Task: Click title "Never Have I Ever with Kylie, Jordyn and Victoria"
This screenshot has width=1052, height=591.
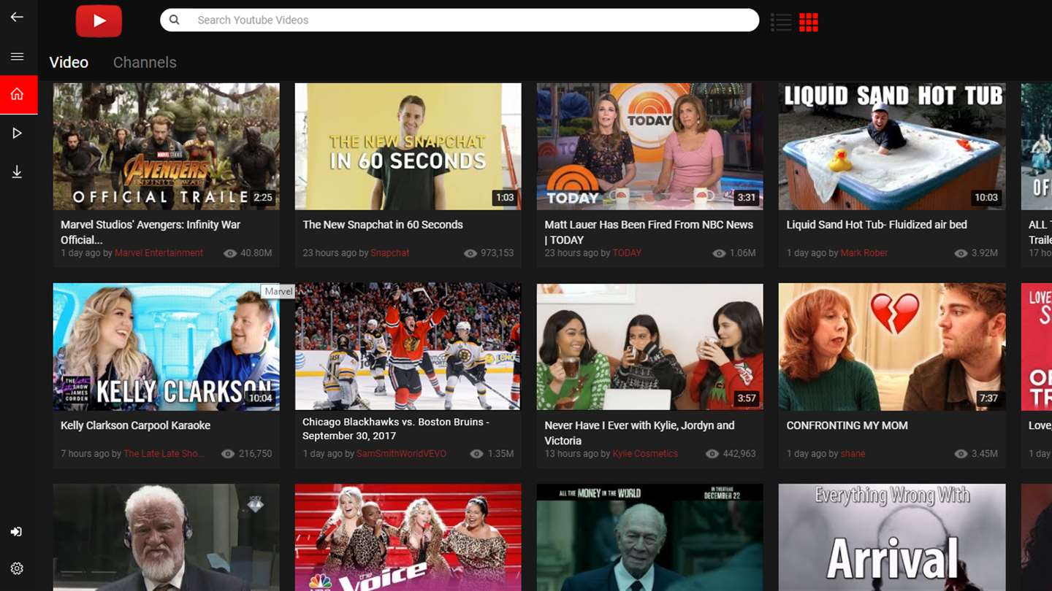Action: pyautogui.click(x=639, y=433)
